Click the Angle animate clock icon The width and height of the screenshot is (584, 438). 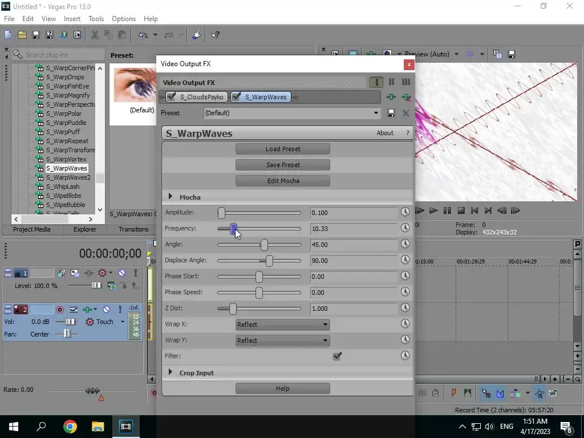point(405,244)
